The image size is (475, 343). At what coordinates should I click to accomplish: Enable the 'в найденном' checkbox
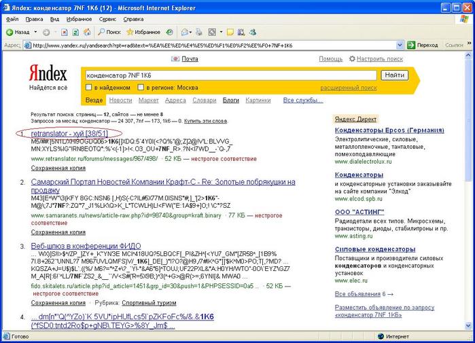[88, 88]
